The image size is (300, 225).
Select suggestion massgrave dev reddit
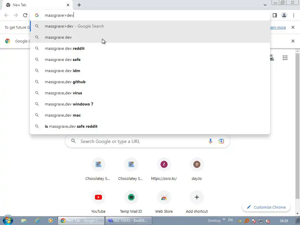pyautogui.click(x=150, y=48)
